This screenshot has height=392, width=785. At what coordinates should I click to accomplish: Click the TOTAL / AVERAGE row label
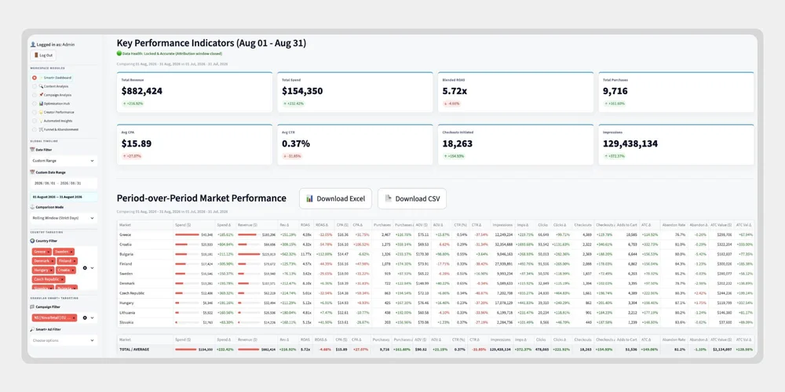135,350
